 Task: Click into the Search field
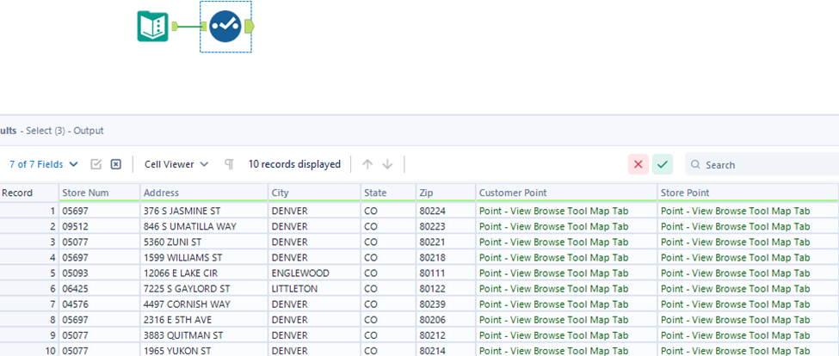click(x=762, y=164)
